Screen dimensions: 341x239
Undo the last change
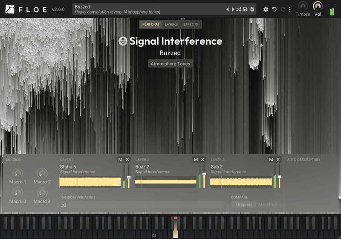click(x=274, y=9)
